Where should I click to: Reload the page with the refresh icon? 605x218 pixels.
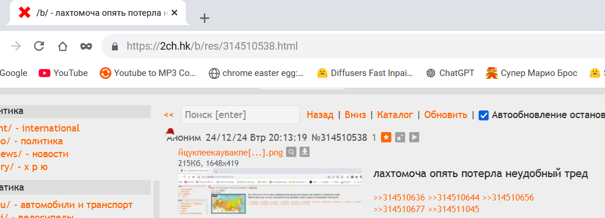pos(39,46)
